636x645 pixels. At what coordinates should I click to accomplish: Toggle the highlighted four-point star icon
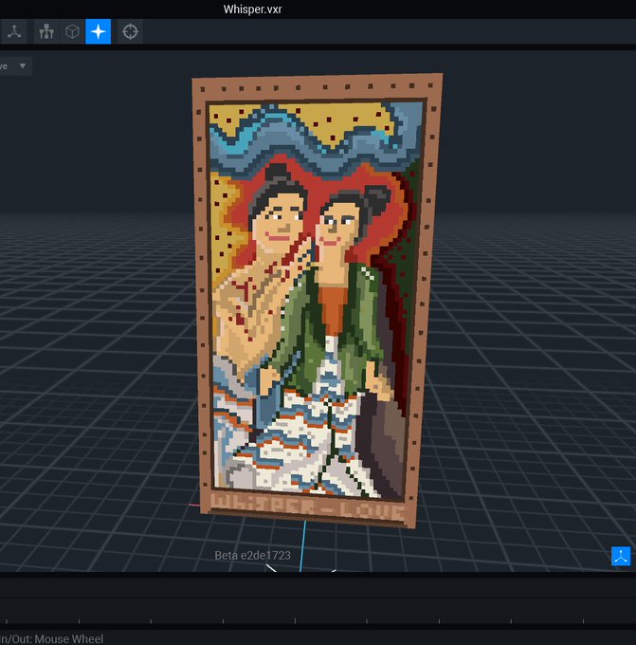[99, 31]
